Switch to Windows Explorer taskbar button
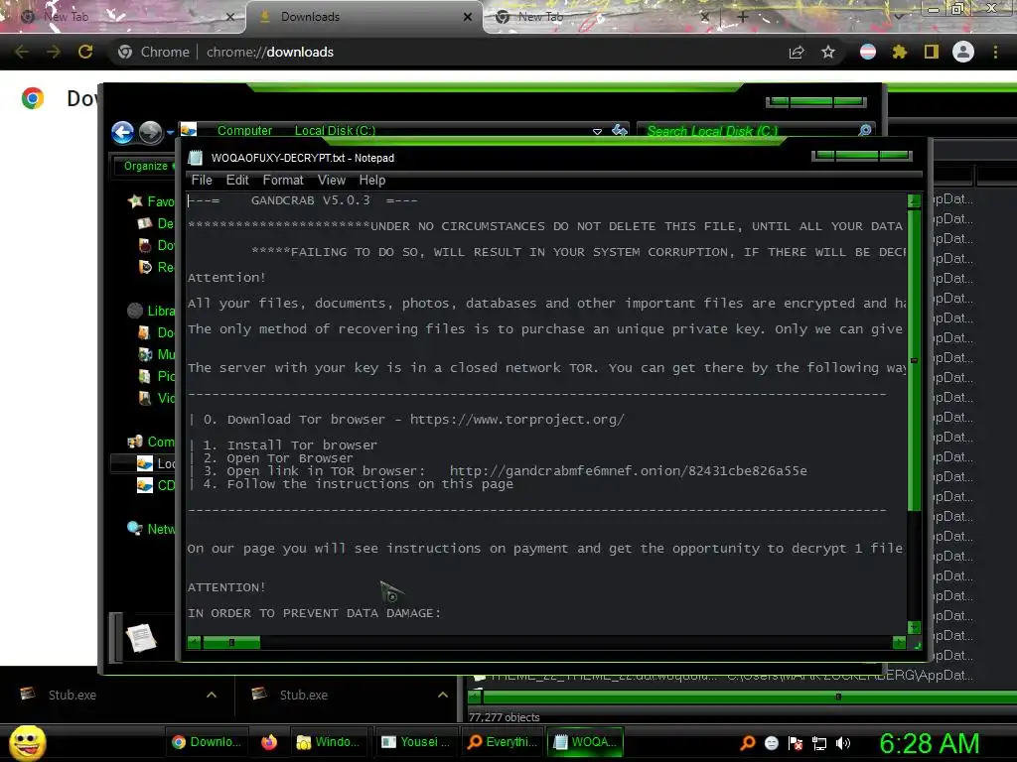Screen dimensions: 1017x762 [328, 742]
